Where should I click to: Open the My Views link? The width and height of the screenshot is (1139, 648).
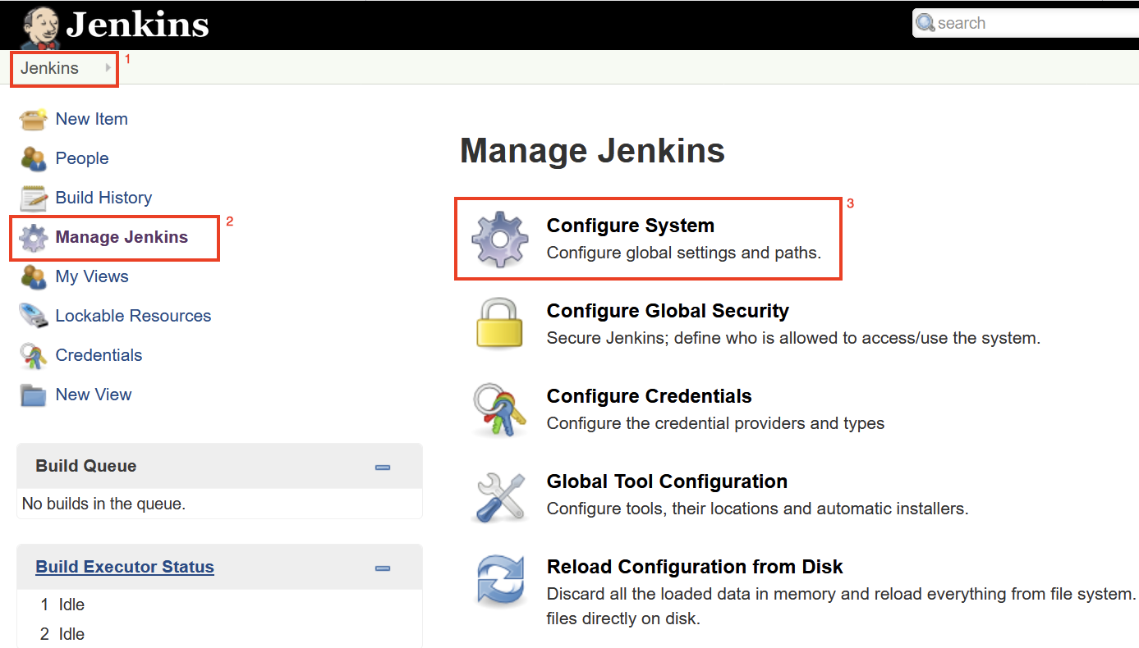point(92,276)
